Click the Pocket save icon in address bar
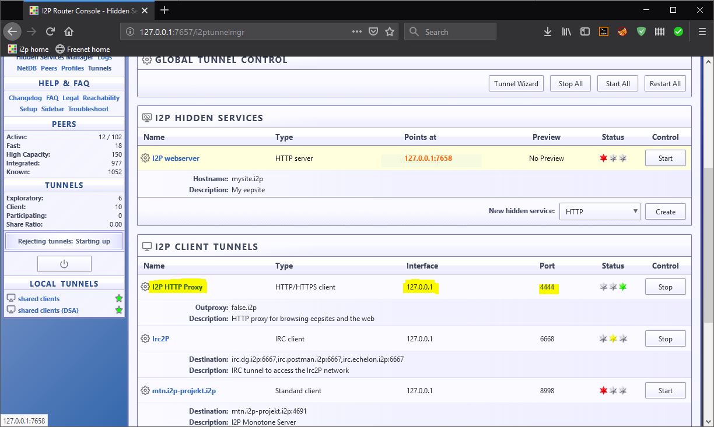This screenshot has width=714, height=427. 373,31
